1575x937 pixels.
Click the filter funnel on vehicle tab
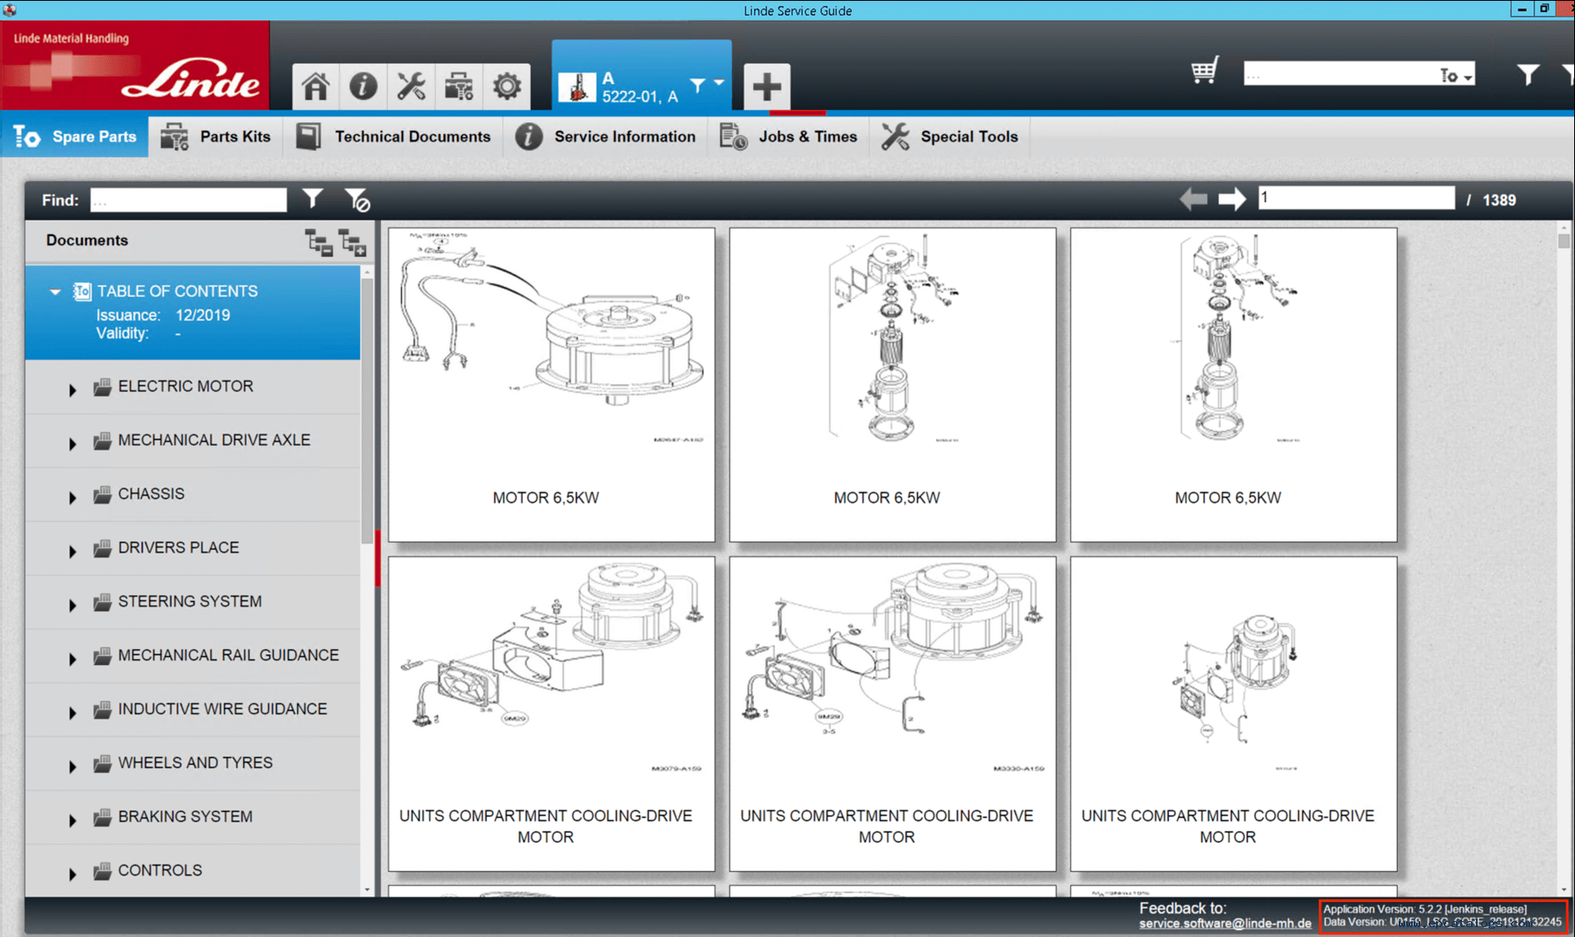[x=697, y=84]
